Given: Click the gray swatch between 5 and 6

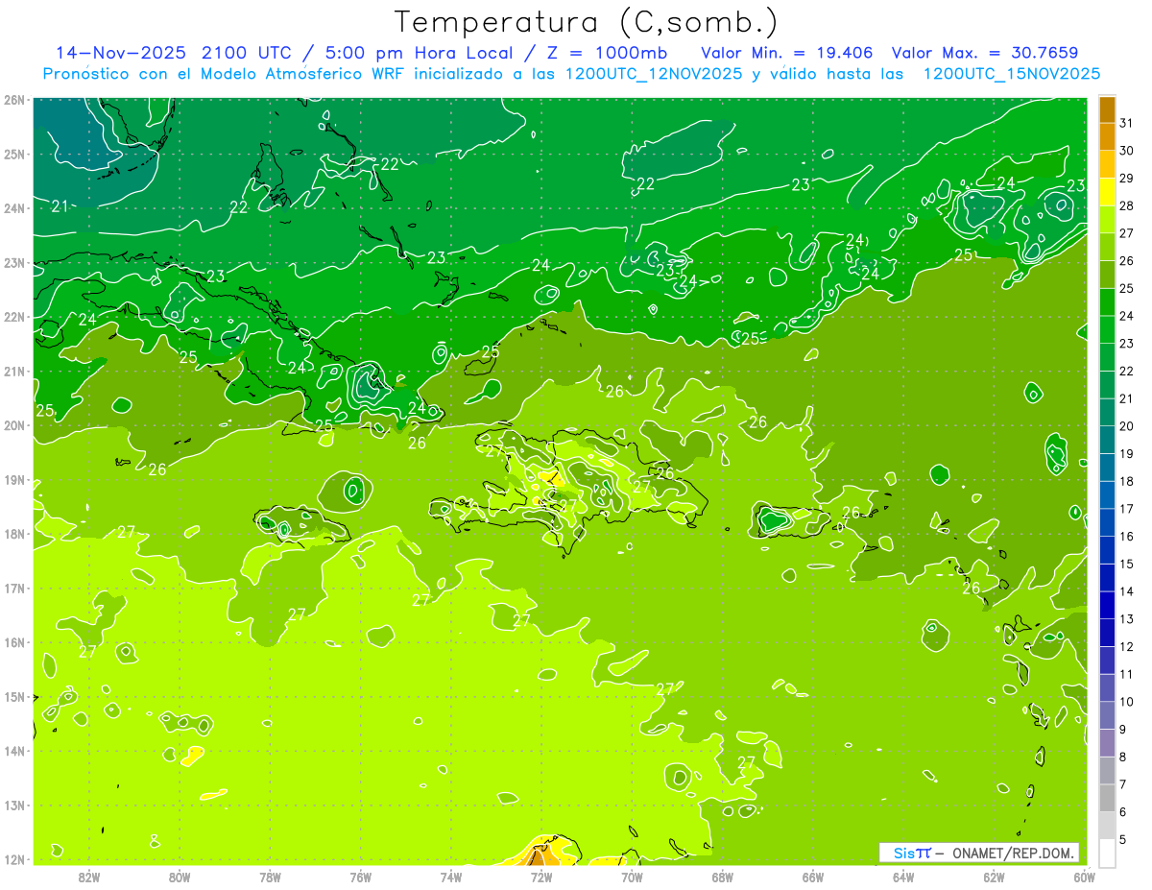Looking at the screenshot, I should click(1108, 826).
